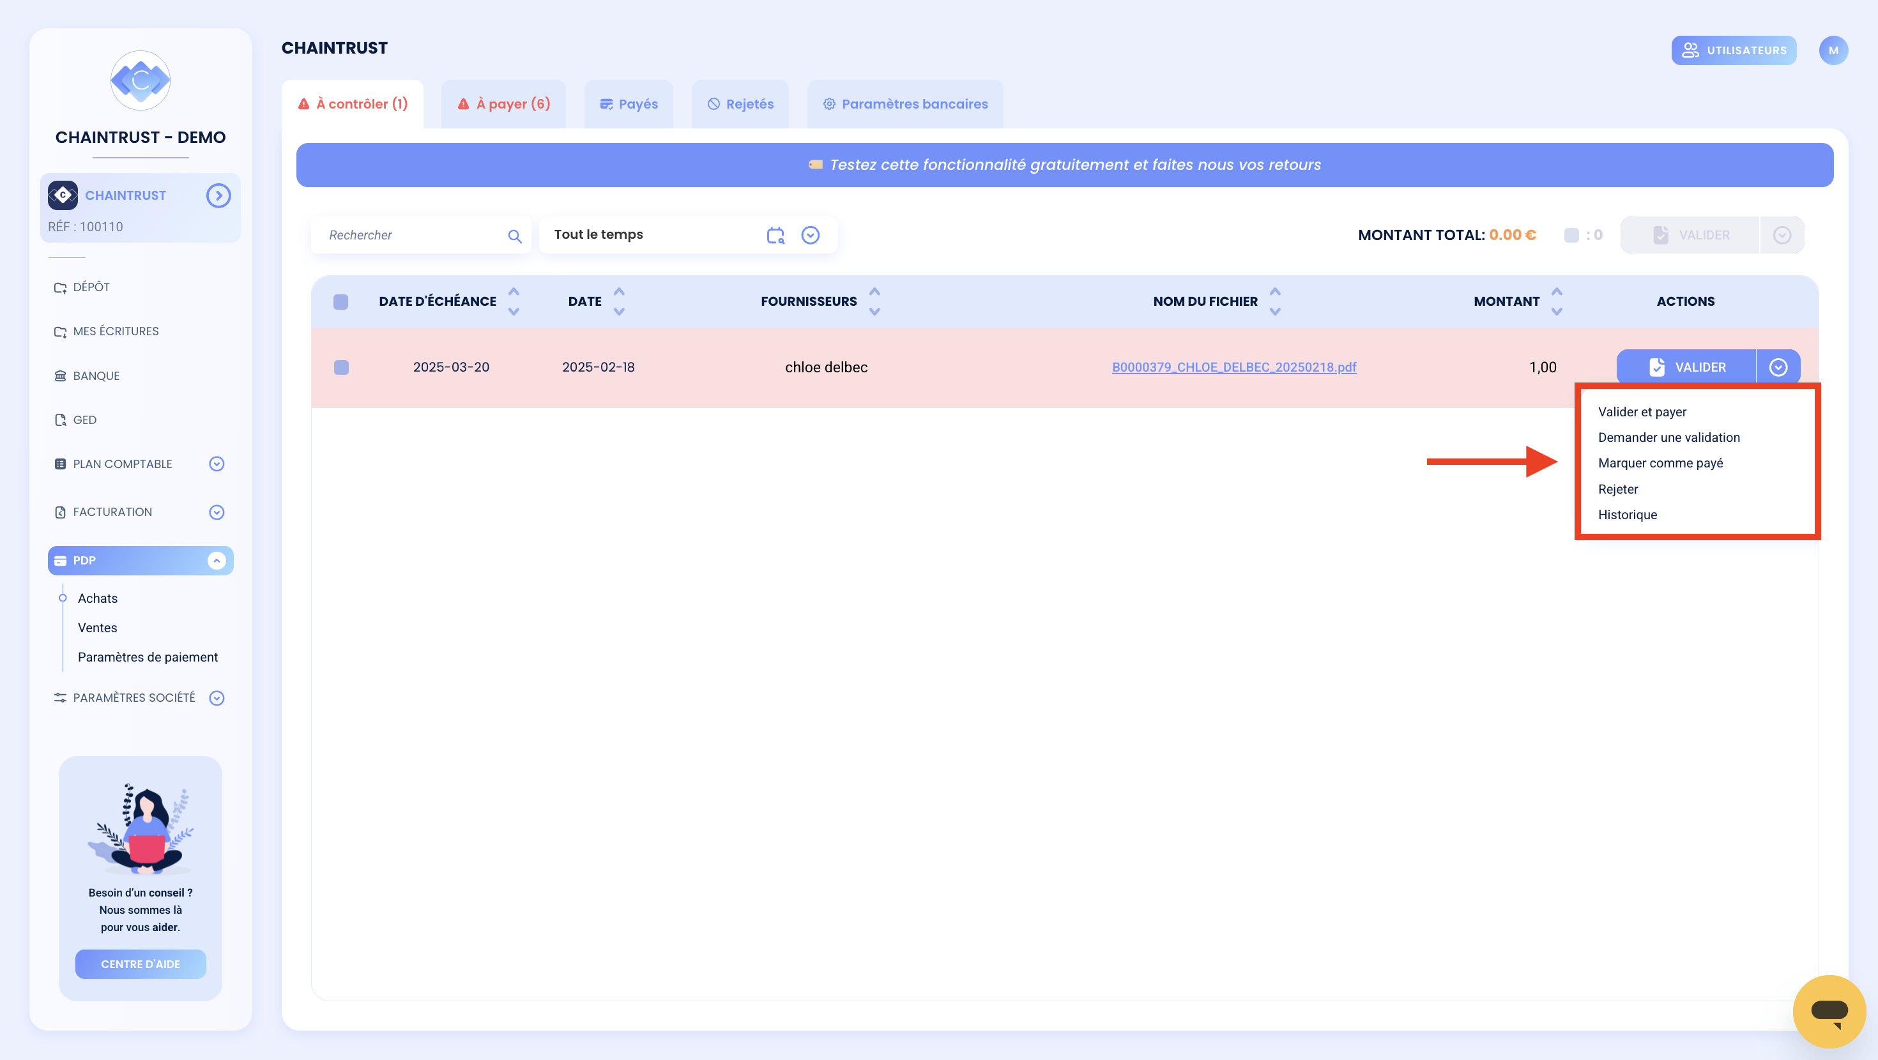
Task: Collapse the PDP menu
Action: [217, 561]
